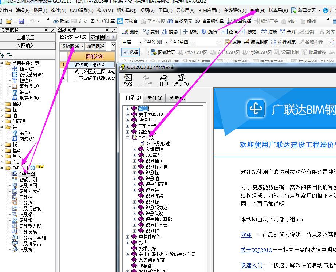Open 钢筋量(Q) menu
Screen dimensions: 336x272
[x=126, y=10]
